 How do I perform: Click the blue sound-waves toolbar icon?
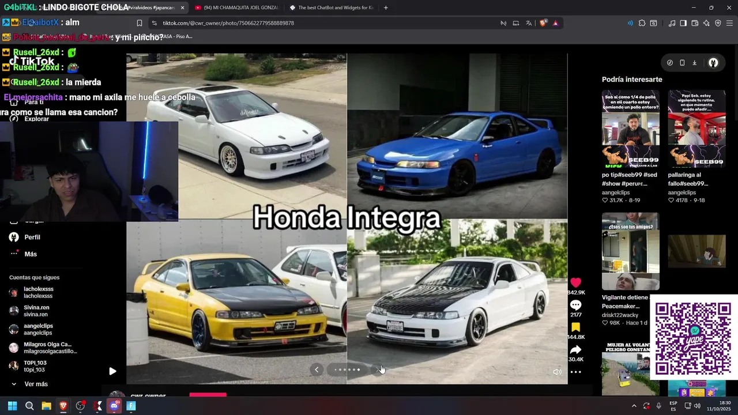coord(630,23)
